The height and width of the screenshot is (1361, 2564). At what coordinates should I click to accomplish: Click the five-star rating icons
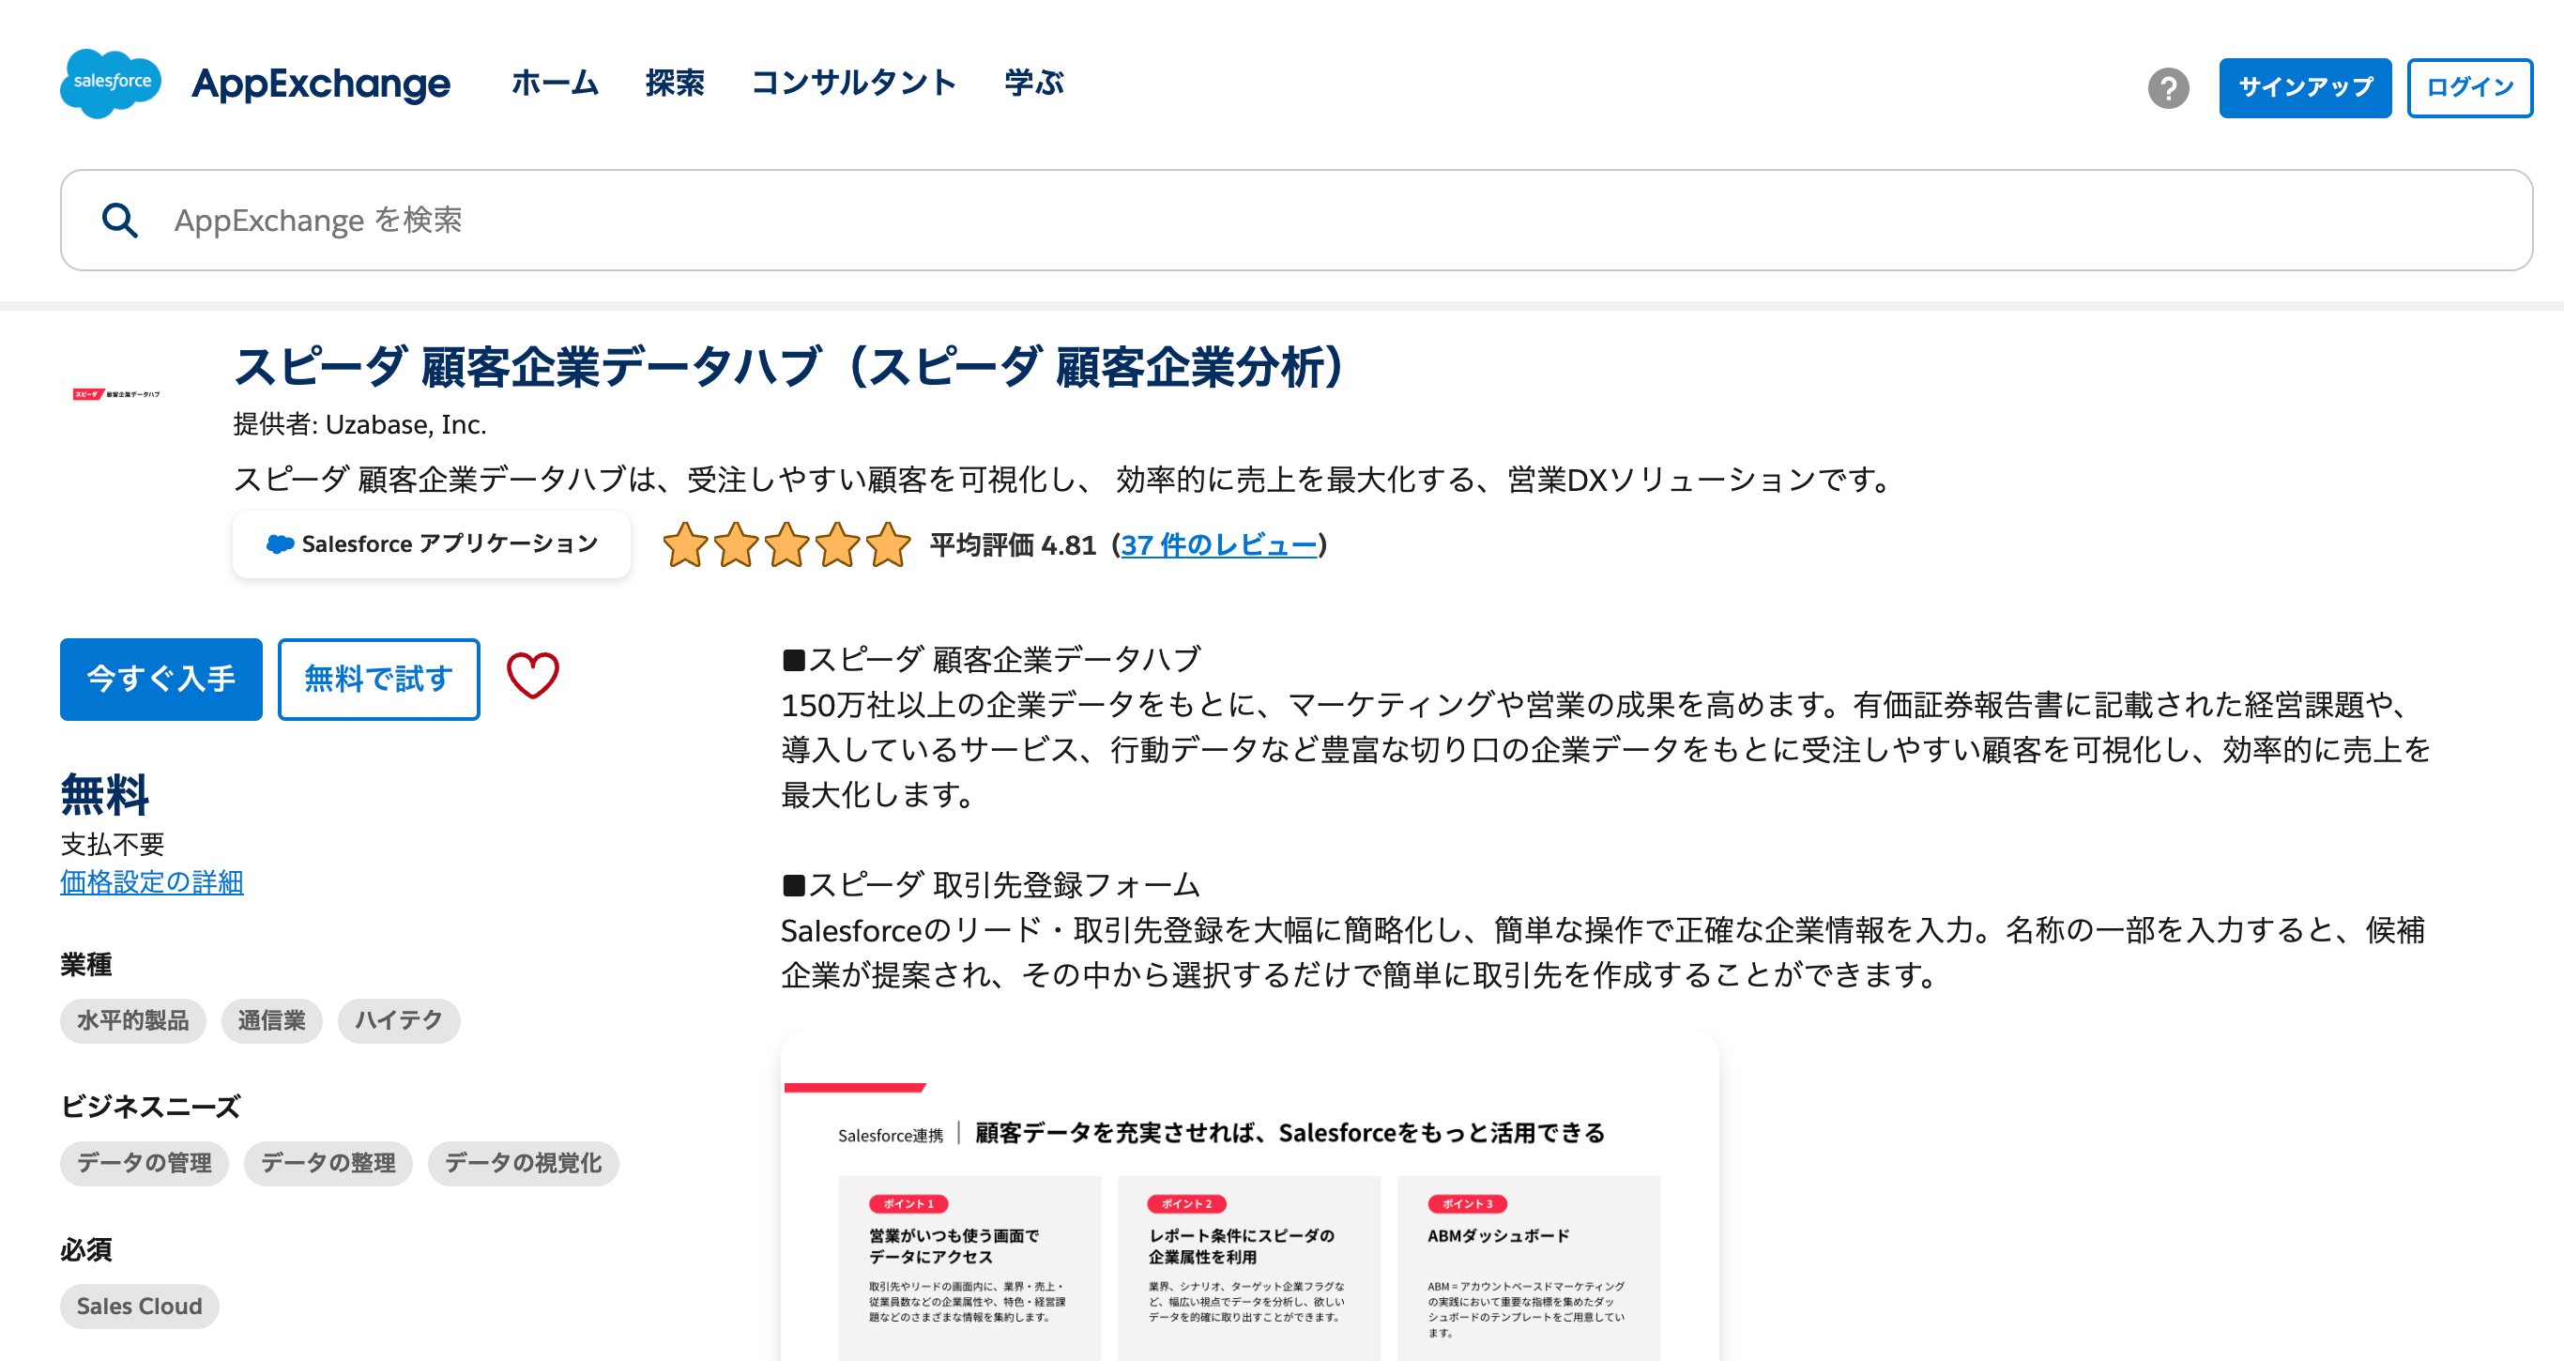[x=786, y=544]
